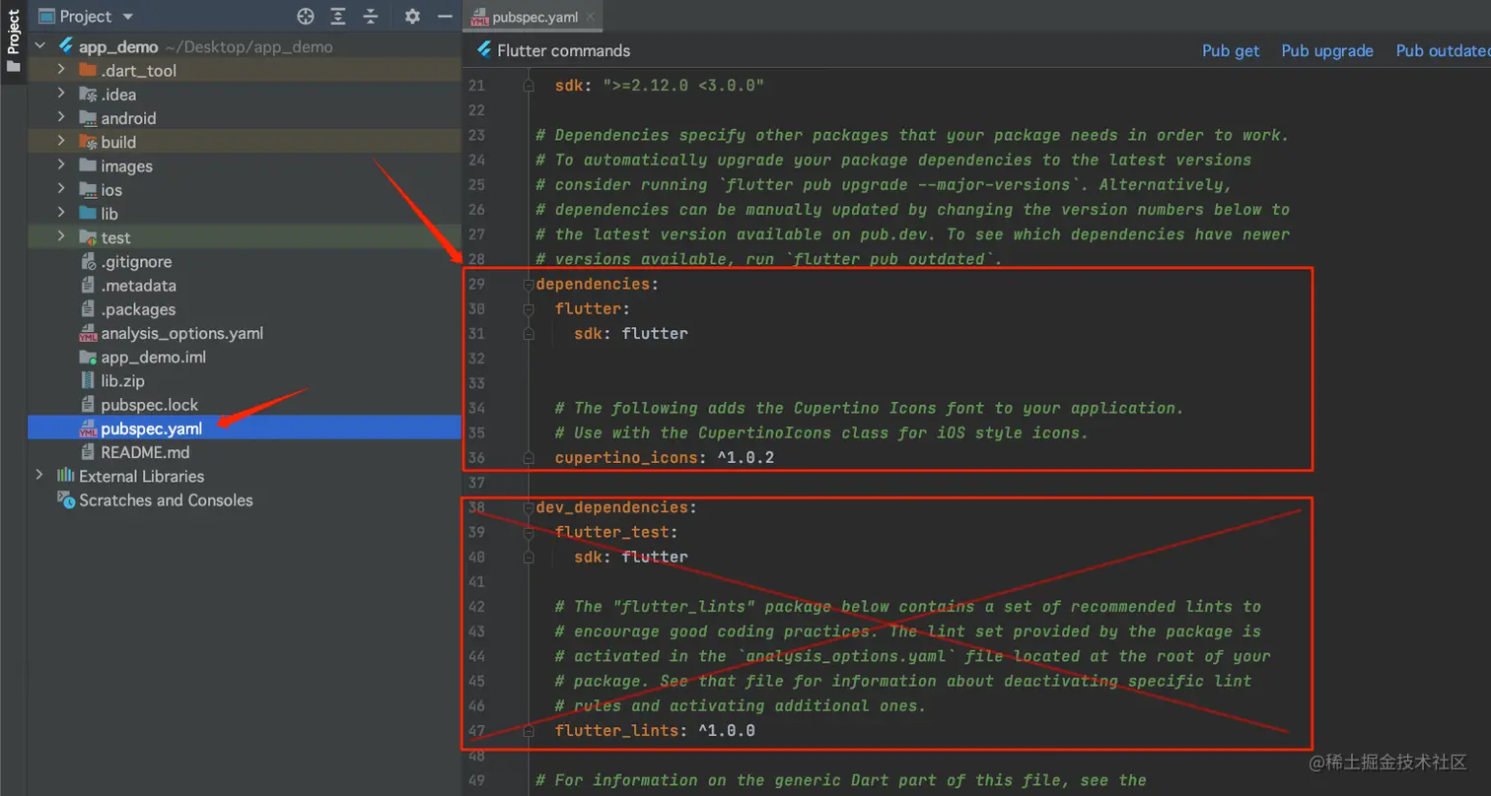Expand External Libraries node

39,476
